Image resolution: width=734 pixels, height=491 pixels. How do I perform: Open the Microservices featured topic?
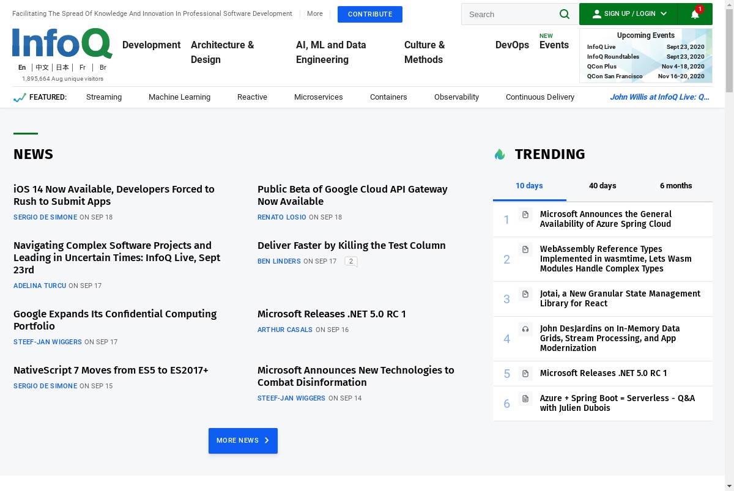coord(319,97)
